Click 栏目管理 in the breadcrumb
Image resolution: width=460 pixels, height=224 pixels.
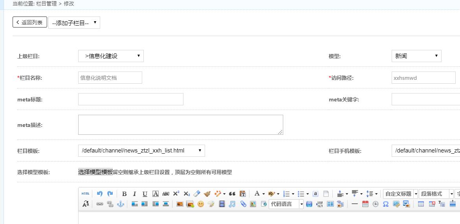pyautogui.click(x=46, y=4)
